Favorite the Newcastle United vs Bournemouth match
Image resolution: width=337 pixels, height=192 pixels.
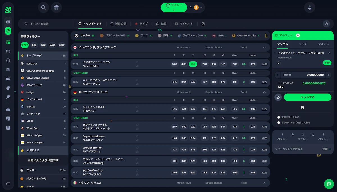pos(137,80)
